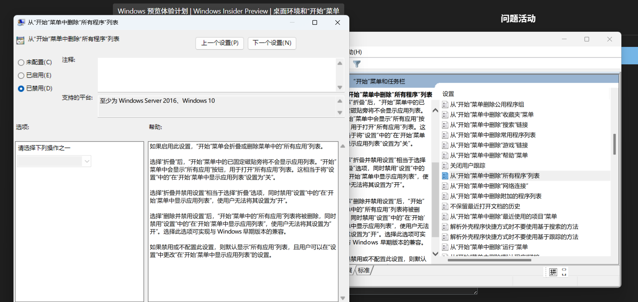Click the down arrow of 帮助 text scrollbar
This screenshot has height=302, width=638.
coord(343,298)
